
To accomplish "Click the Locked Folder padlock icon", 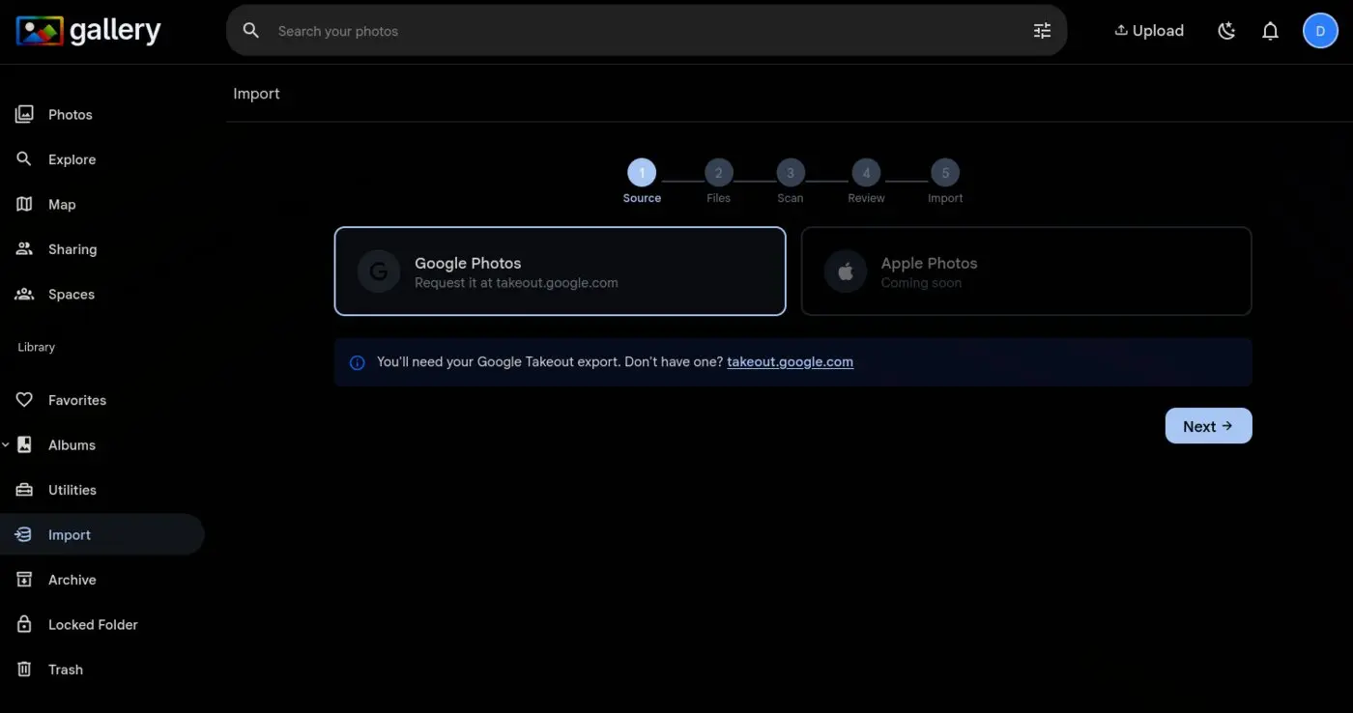I will tap(23, 624).
